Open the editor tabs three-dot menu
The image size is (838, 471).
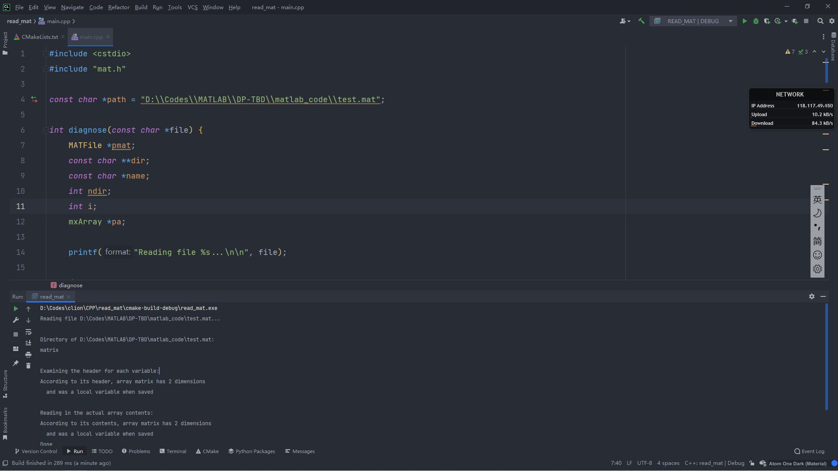824,37
